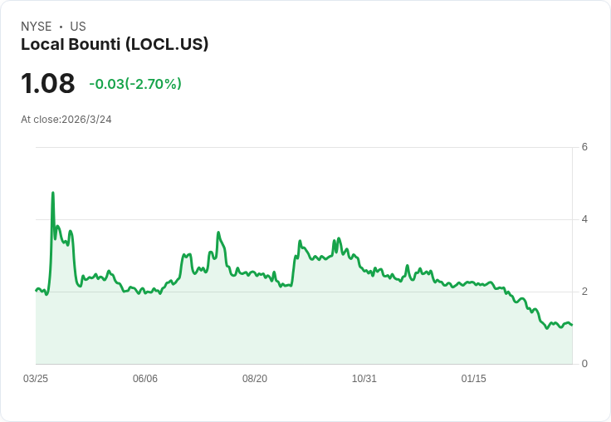Click the current price 1.08
The image size is (611, 422).
coord(48,84)
